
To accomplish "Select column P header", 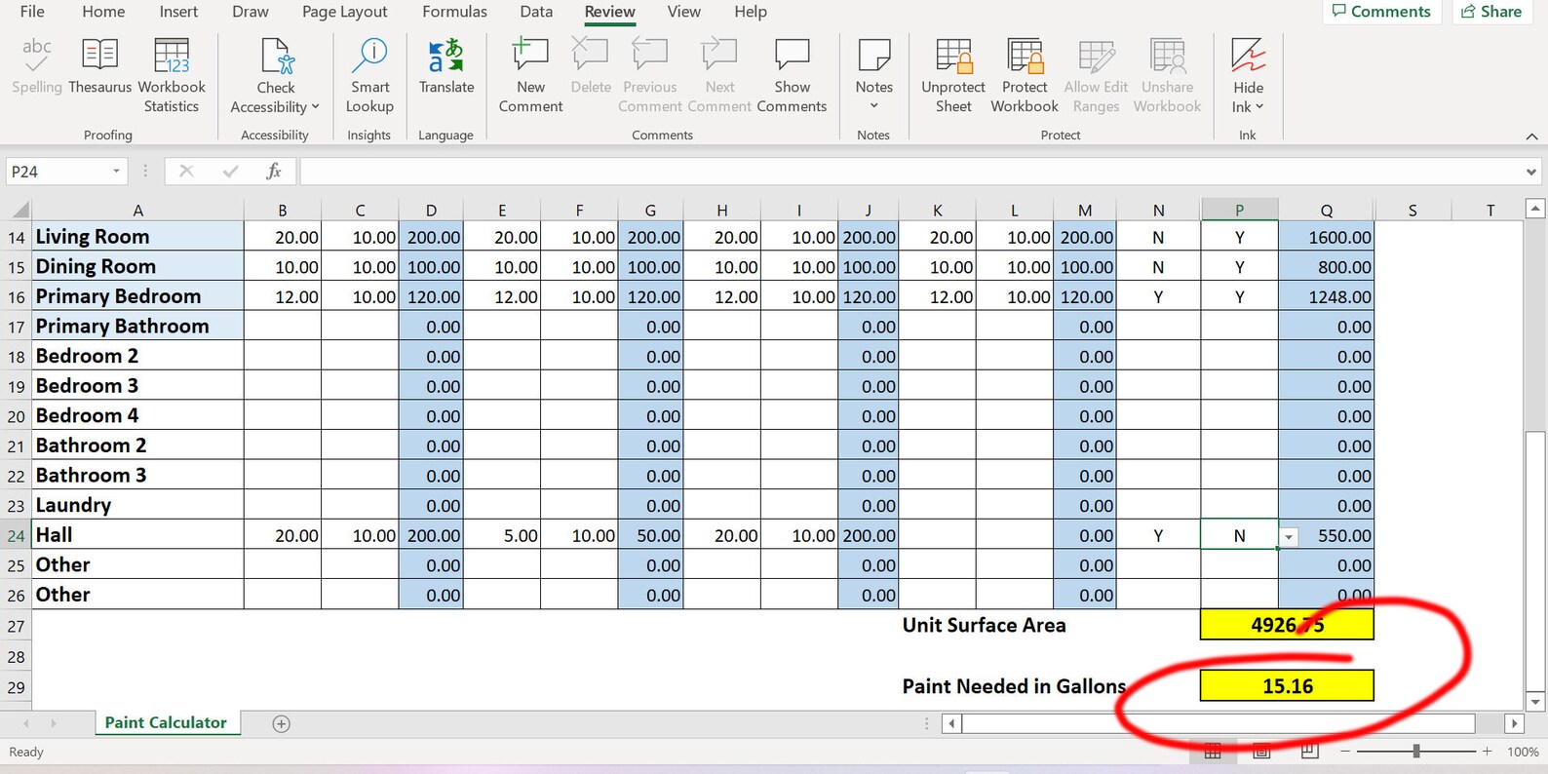I will (1239, 210).
